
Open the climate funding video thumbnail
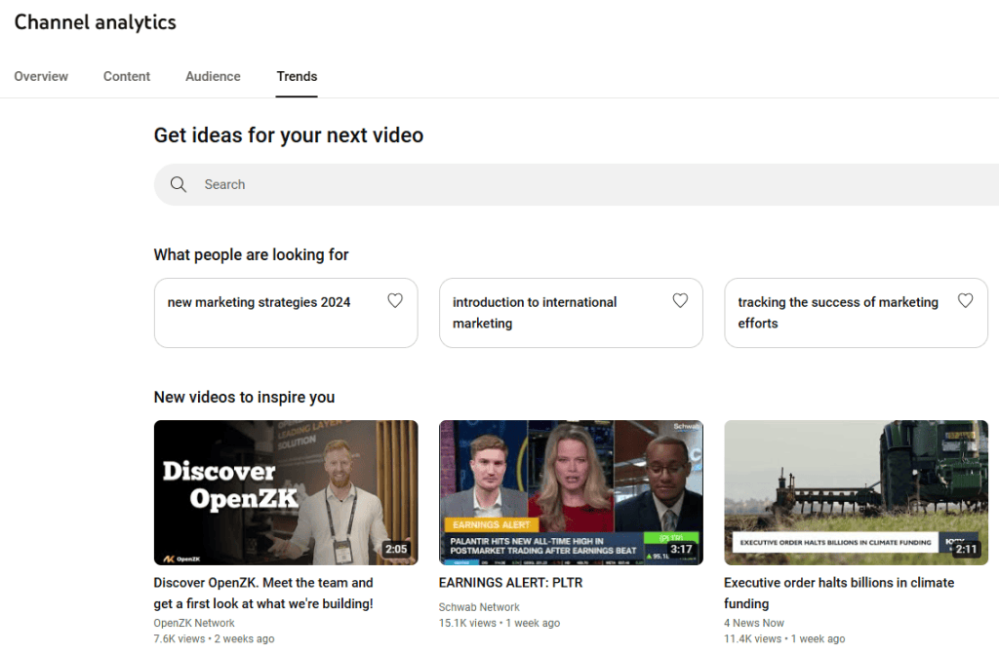pyautogui.click(x=856, y=492)
